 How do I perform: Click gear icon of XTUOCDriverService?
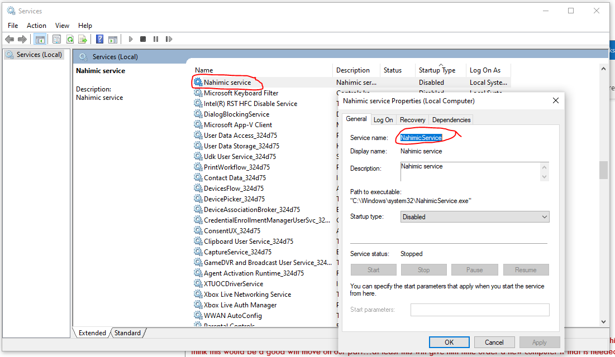pyautogui.click(x=198, y=284)
